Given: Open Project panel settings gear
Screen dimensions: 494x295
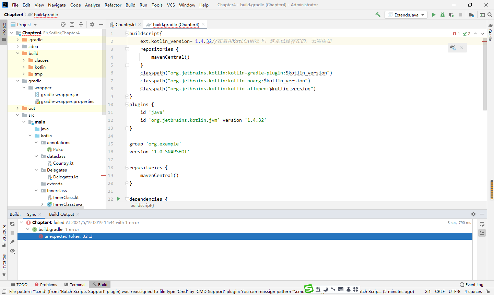Looking at the screenshot, I should (92, 24).
